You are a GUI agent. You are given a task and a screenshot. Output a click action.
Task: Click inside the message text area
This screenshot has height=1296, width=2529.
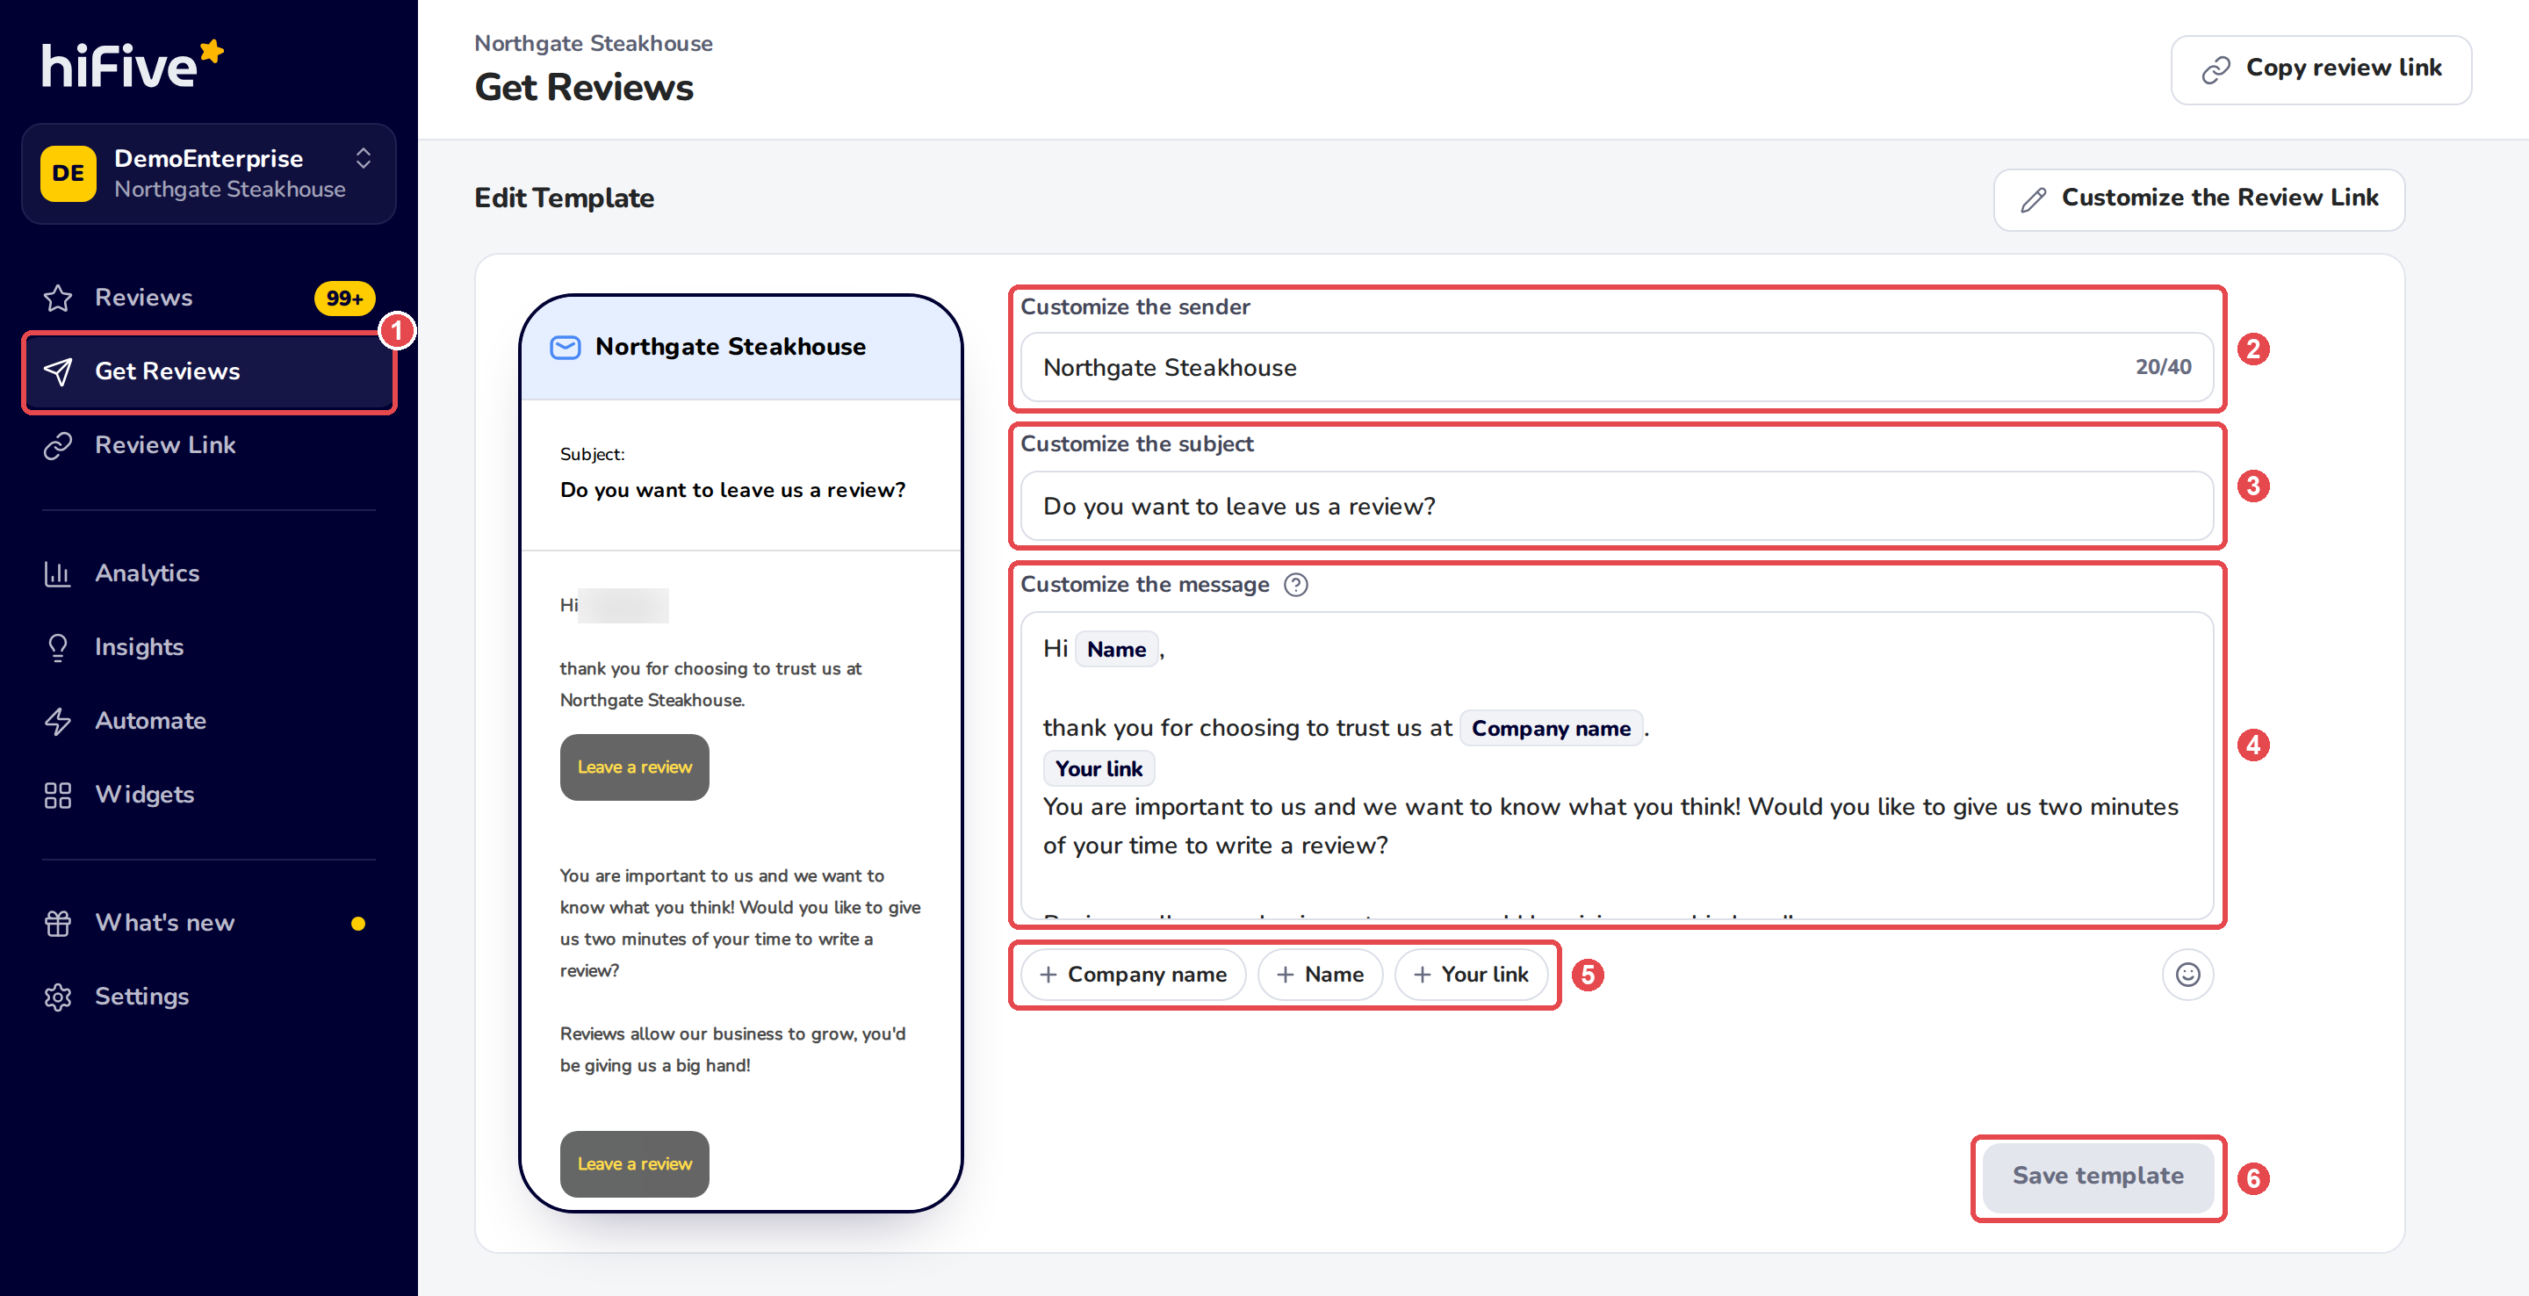click(x=1616, y=765)
